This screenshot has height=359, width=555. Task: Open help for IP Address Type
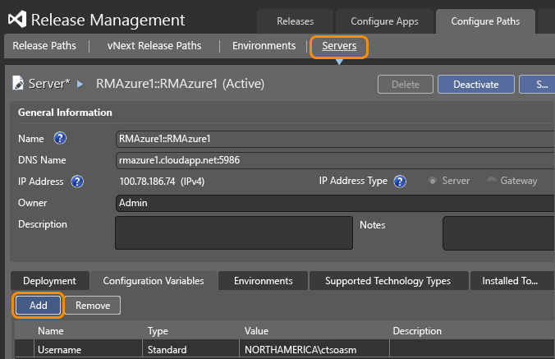[400, 182]
